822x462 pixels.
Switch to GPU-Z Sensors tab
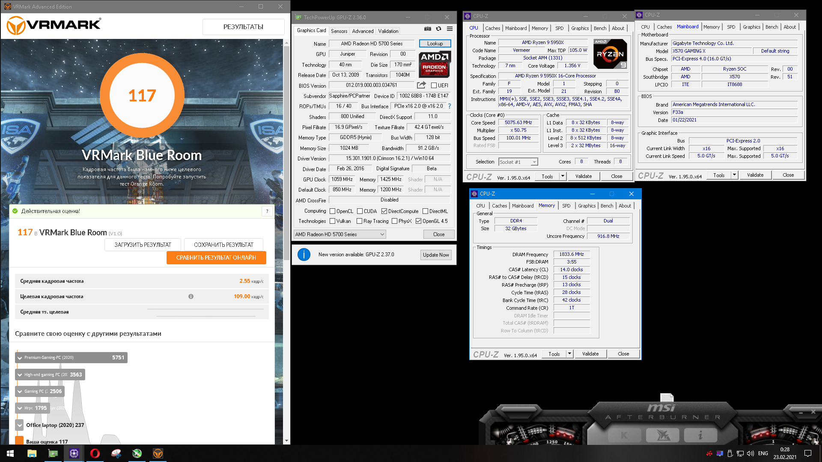pos(339,31)
